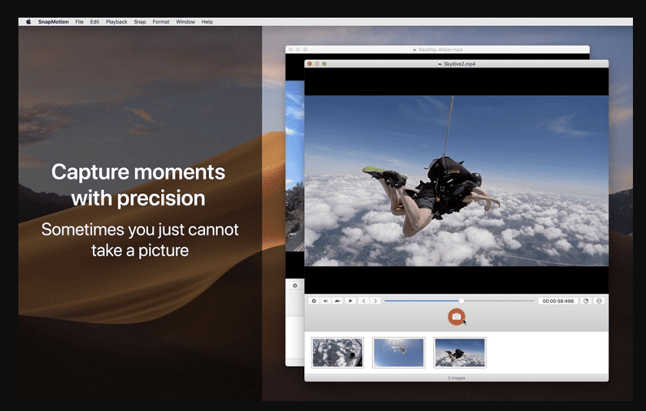Screen dimensions: 646x411
Task: Step forward one frame with right chevron
Action: click(376, 301)
